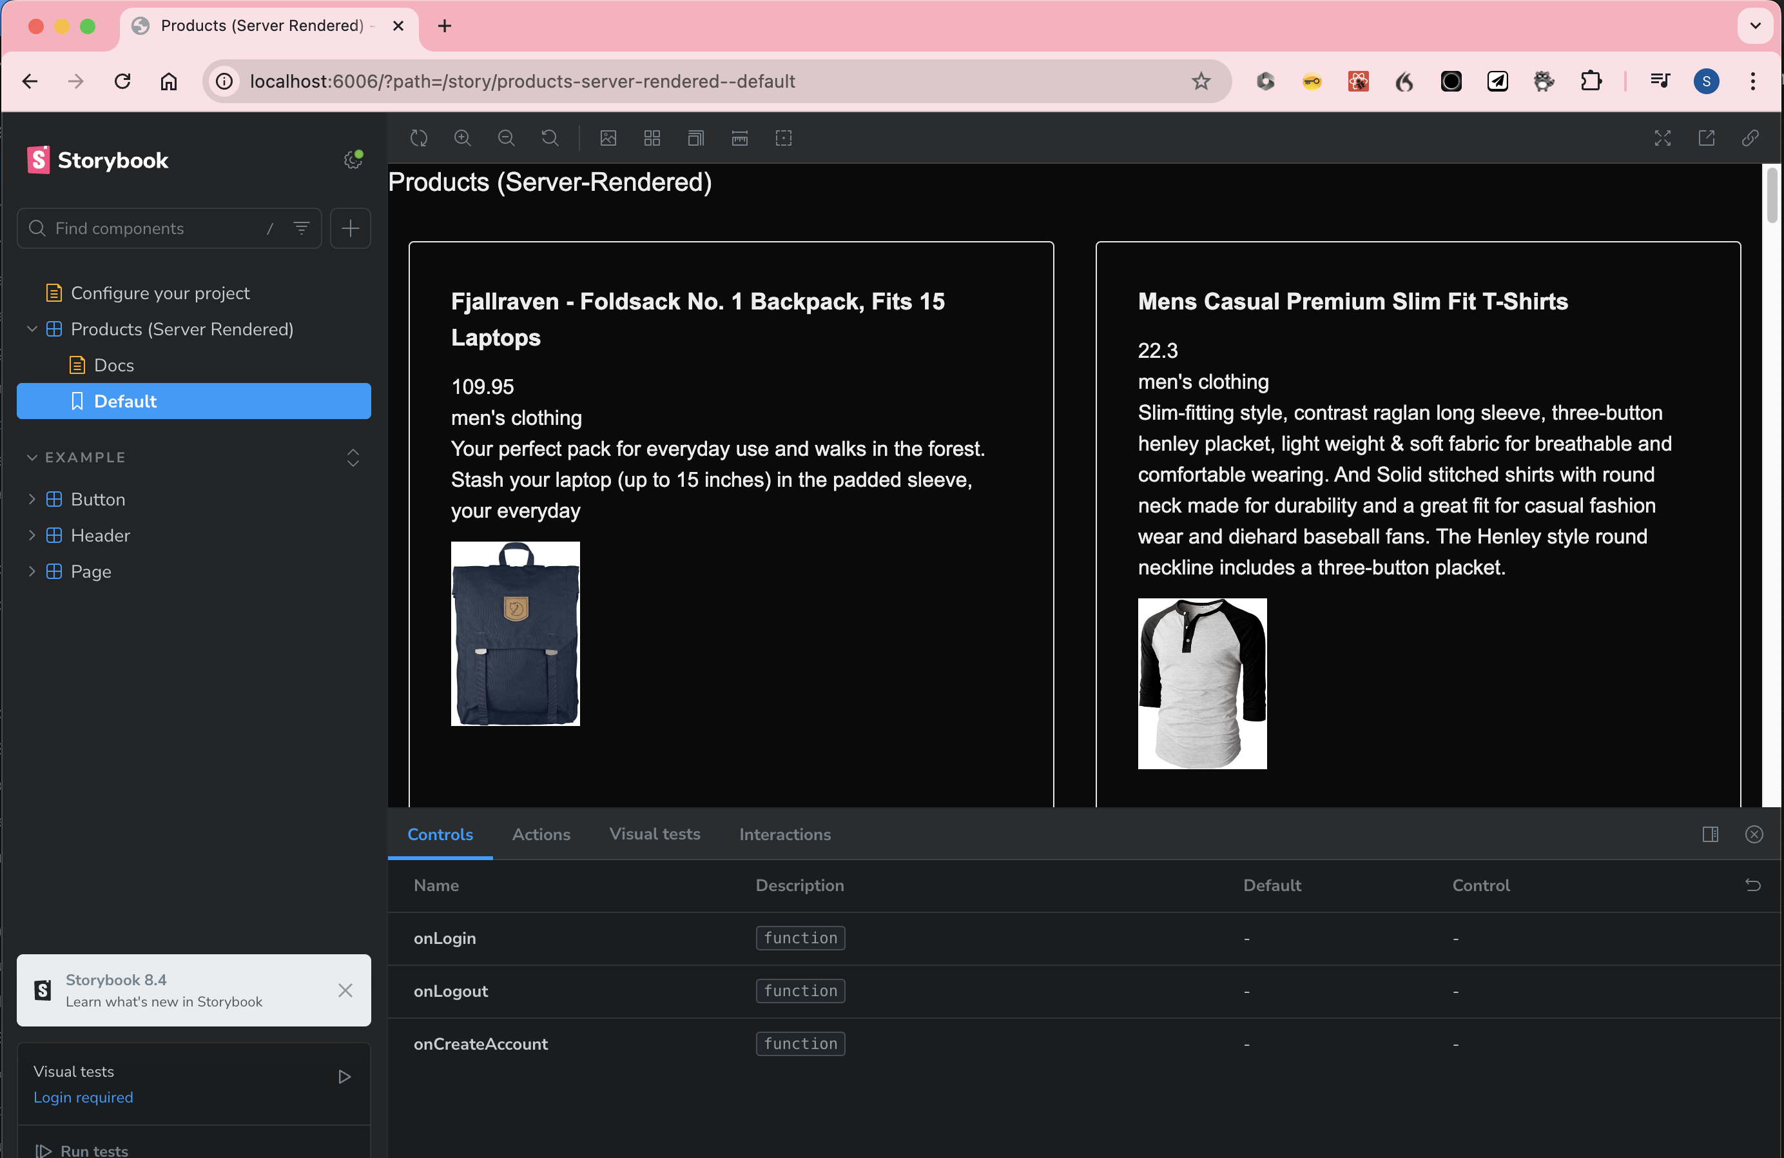The height and width of the screenshot is (1158, 1784).
Task: Click the key password extension icon
Action: point(1312,81)
